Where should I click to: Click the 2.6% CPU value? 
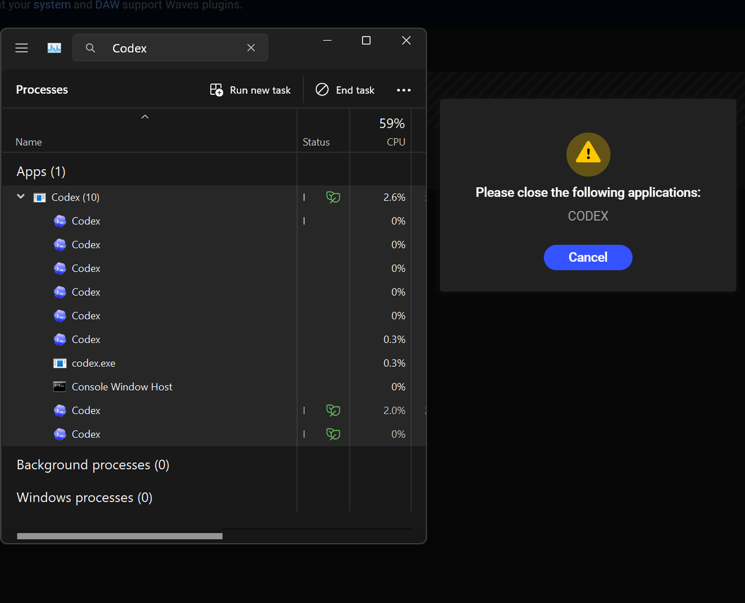coord(394,198)
